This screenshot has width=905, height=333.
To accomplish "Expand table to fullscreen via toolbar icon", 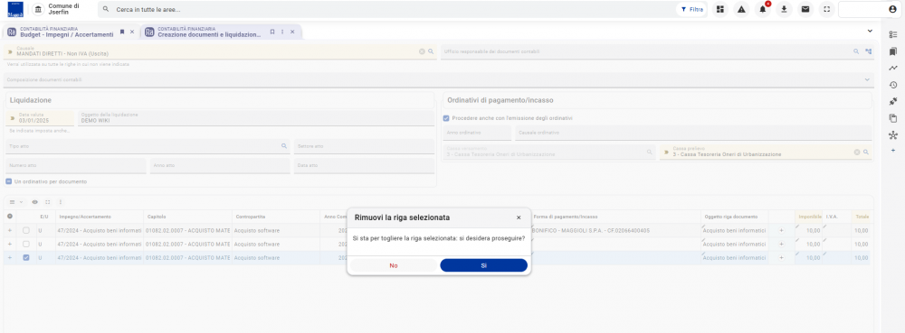I will [47, 202].
